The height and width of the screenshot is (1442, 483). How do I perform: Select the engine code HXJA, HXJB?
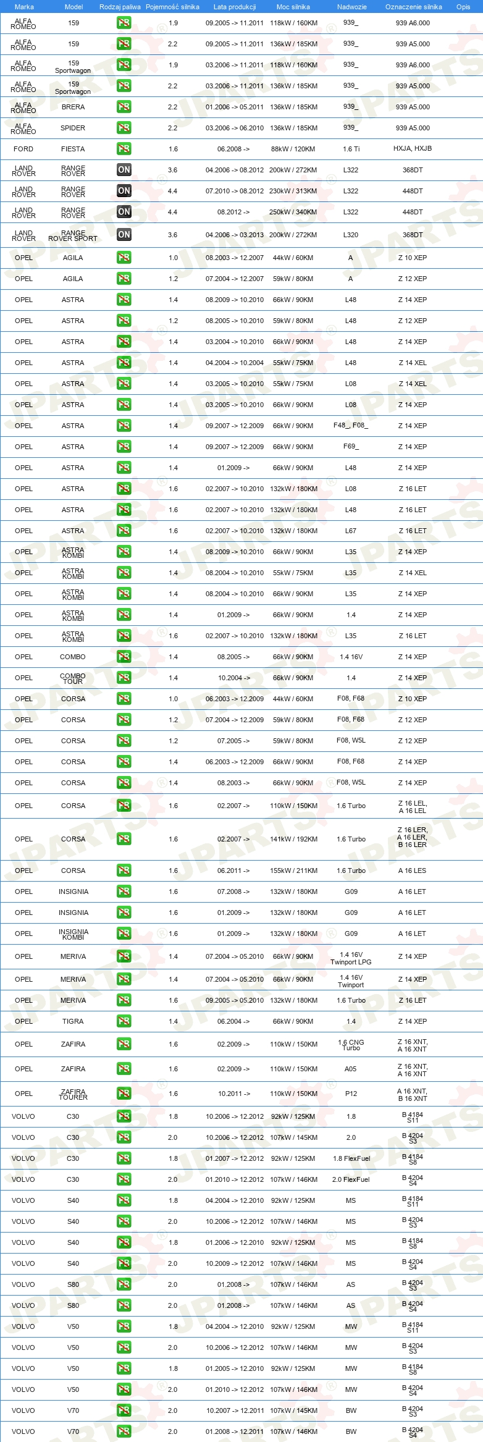pos(413,148)
